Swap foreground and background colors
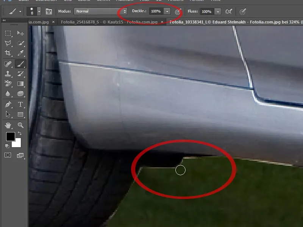Screen dimensions: 303x227 point(20,133)
